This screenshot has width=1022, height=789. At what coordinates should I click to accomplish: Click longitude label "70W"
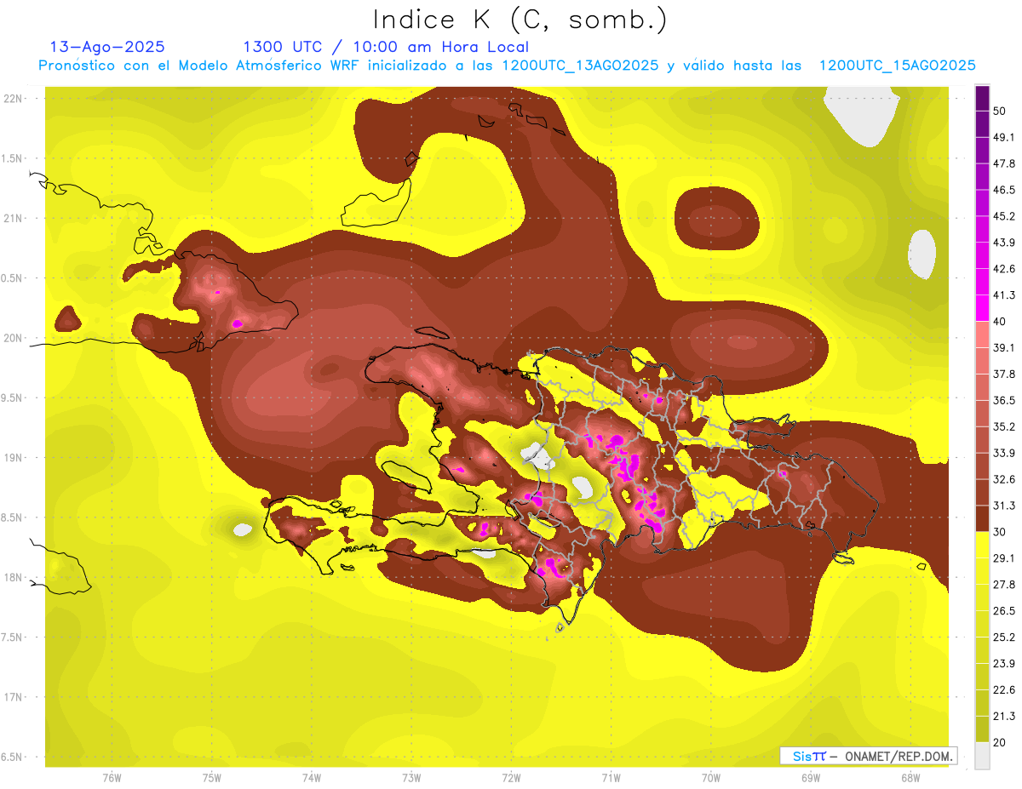coord(711,777)
